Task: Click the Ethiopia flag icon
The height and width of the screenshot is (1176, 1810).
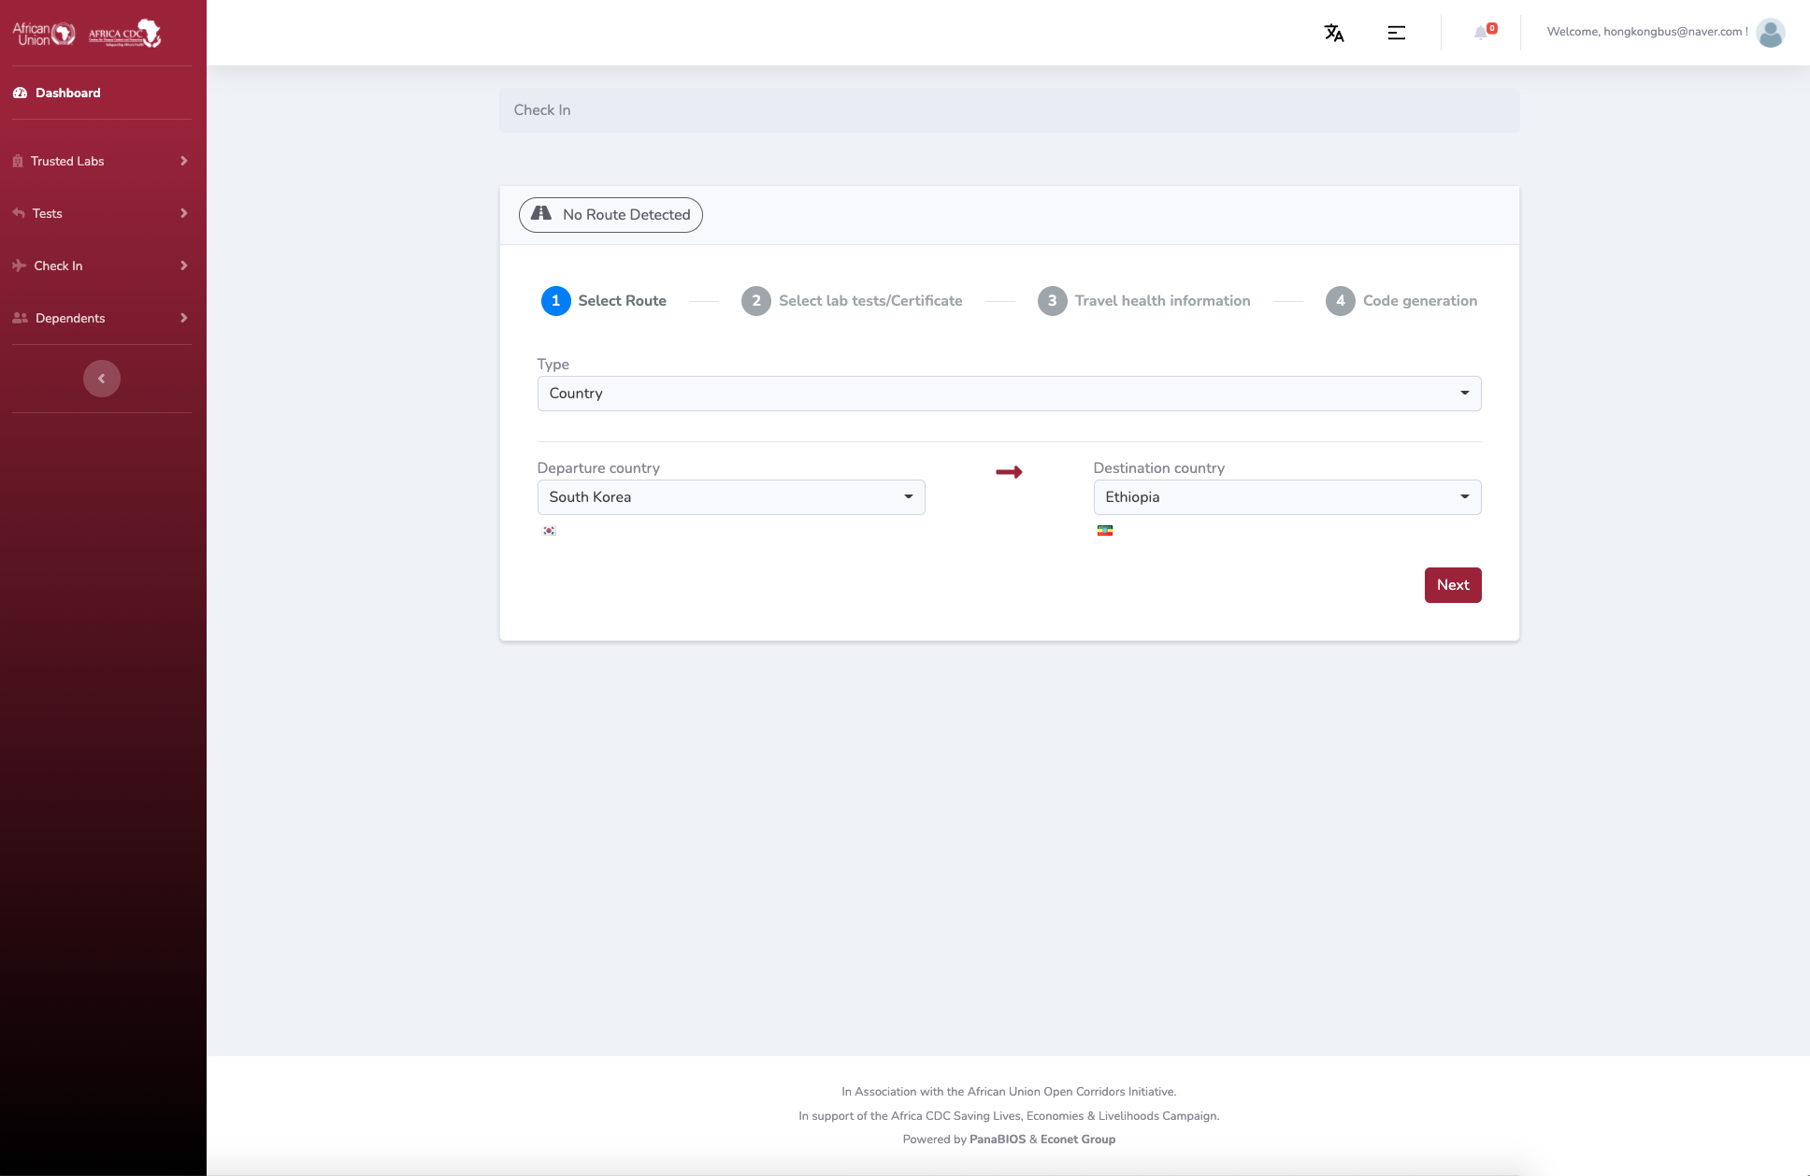Action: click(1105, 531)
